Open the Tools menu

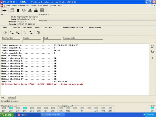pos(33,6)
